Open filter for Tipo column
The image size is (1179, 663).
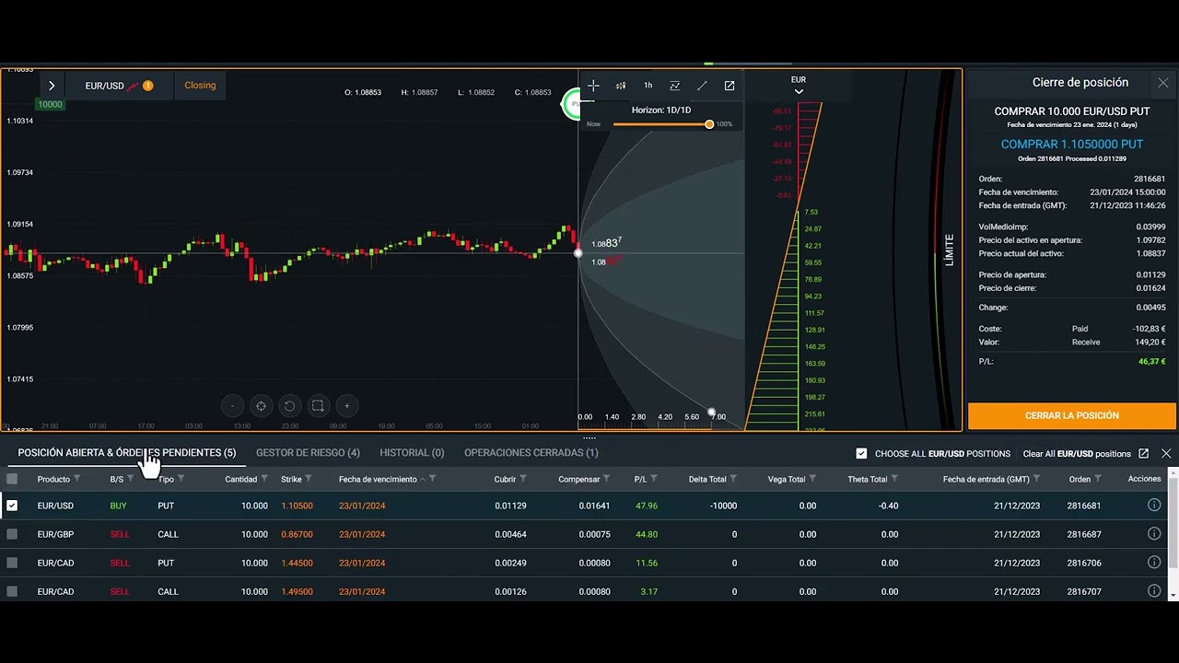tap(181, 479)
